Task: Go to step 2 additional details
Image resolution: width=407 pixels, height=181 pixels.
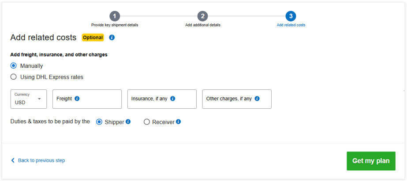Action: pyautogui.click(x=203, y=16)
